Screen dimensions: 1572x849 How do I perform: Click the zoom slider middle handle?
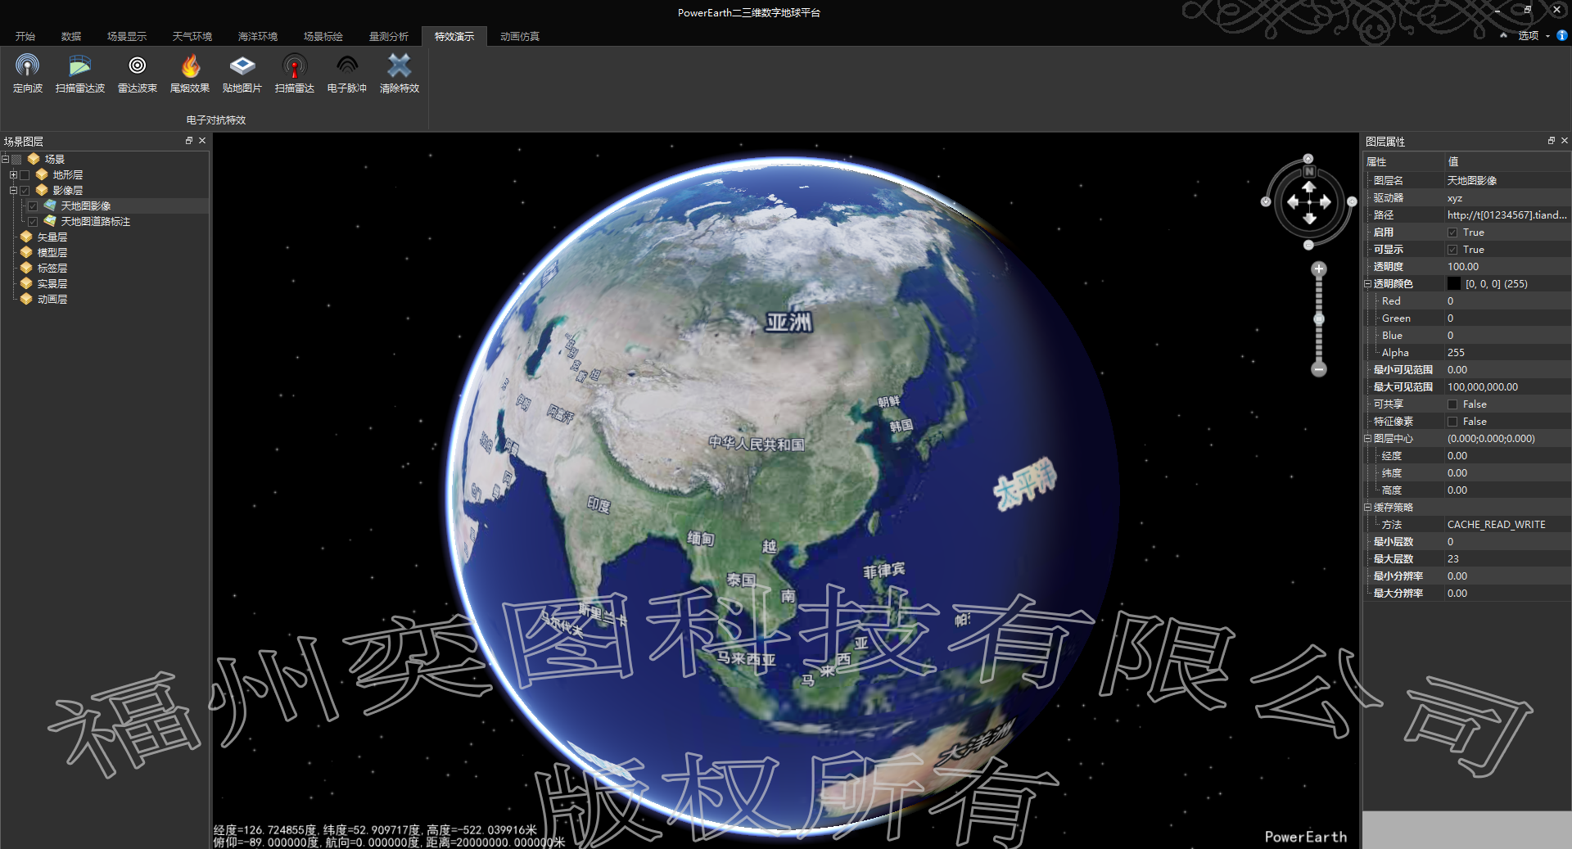coord(1318,318)
